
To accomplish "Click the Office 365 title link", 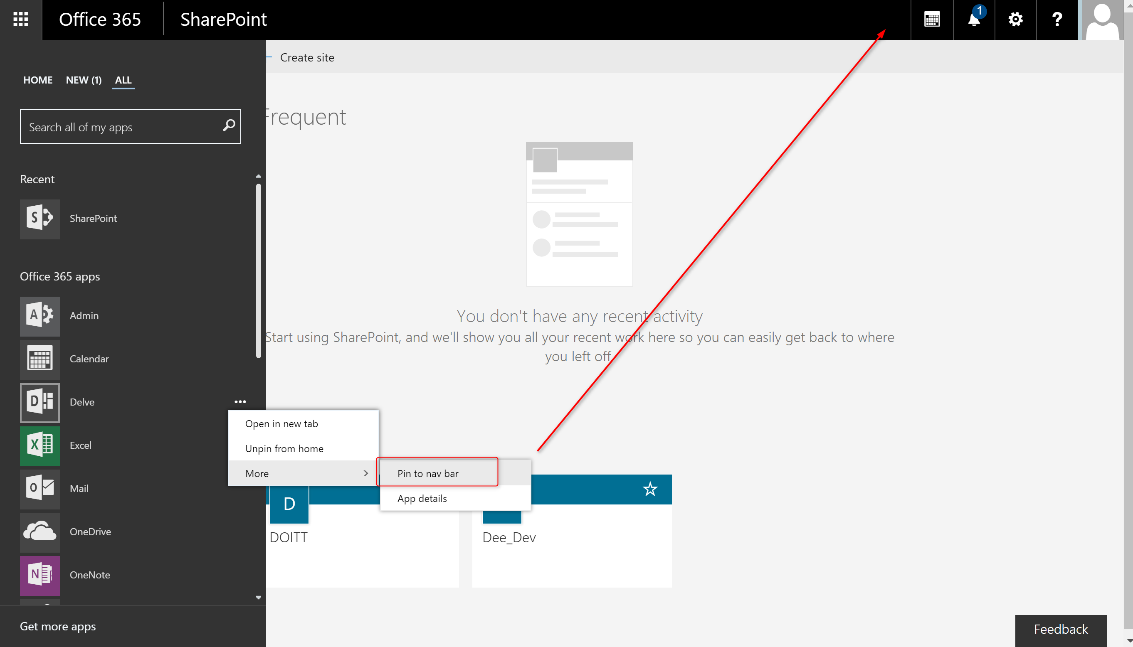I will tap(99, 20).
